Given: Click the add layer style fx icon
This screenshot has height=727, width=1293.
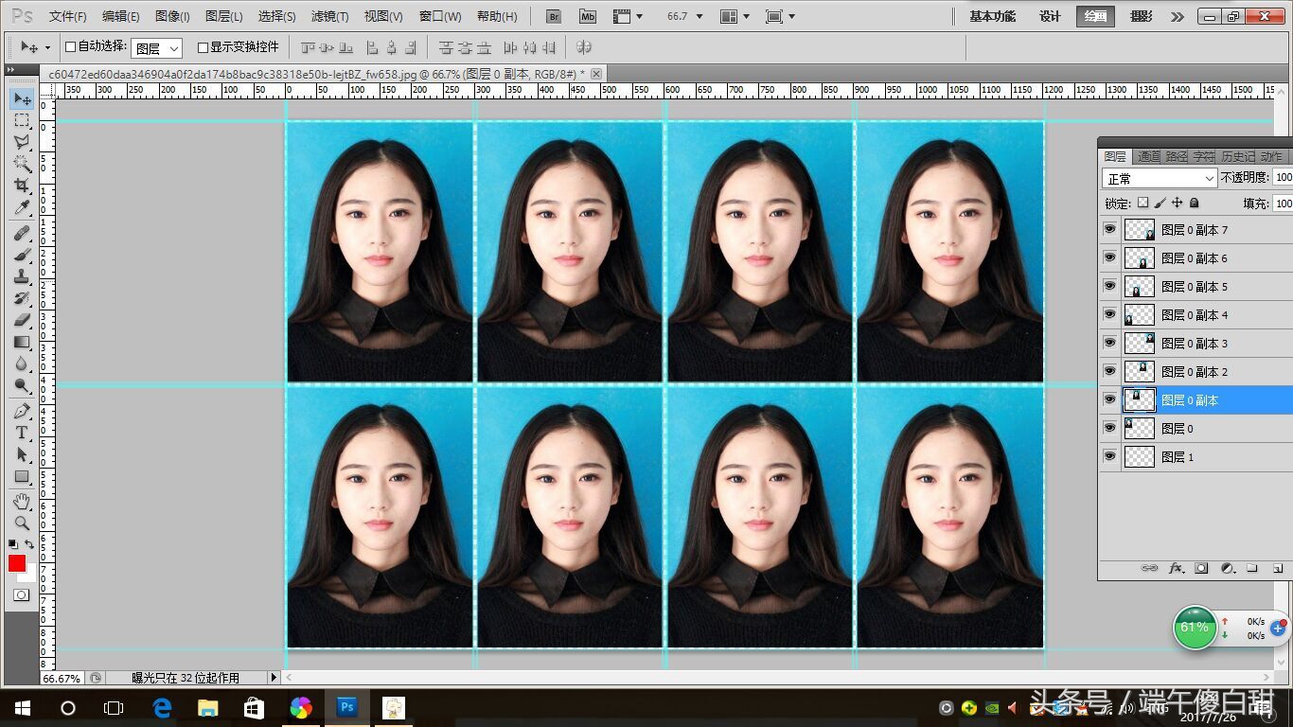Looking at the screenshot, I should (x=1176, y=568).
